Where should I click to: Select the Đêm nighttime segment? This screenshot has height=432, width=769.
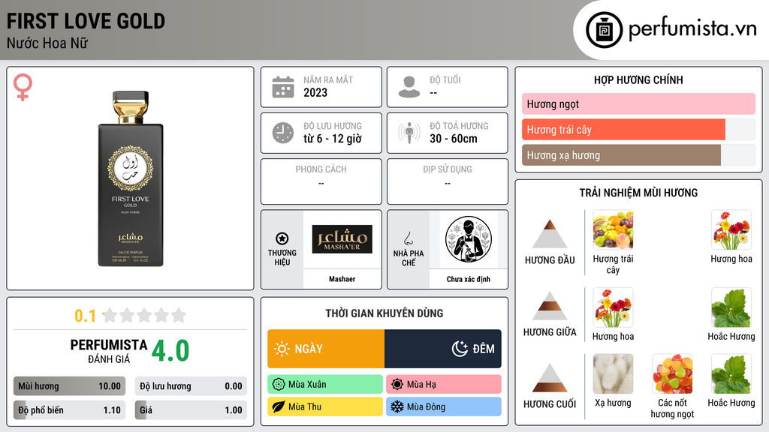(x=443, y=349)
